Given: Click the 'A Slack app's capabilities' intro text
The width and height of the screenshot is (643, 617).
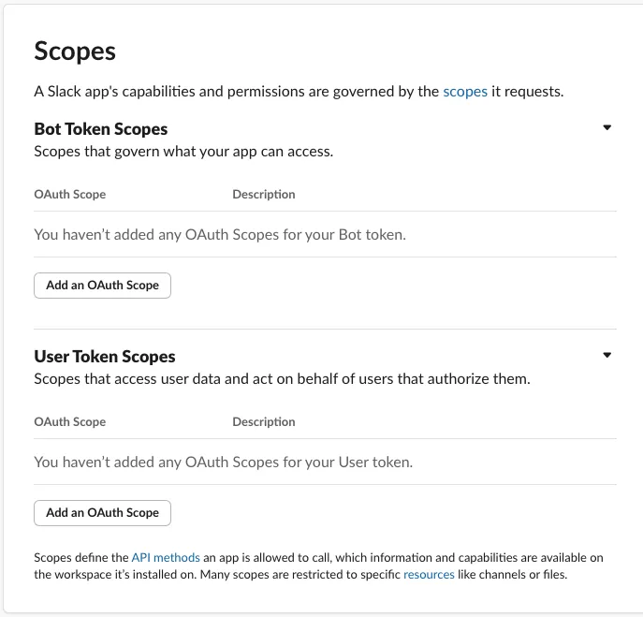Looking at the screenshot, I should click(x=234, y=92).
